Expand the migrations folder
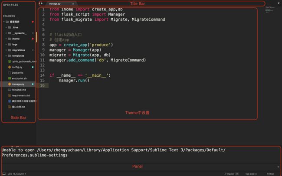282x176 pixels. [6, 50]
